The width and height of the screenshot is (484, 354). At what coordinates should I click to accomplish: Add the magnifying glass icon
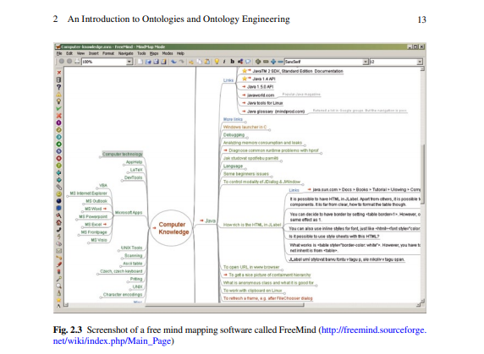coord(58,286)
